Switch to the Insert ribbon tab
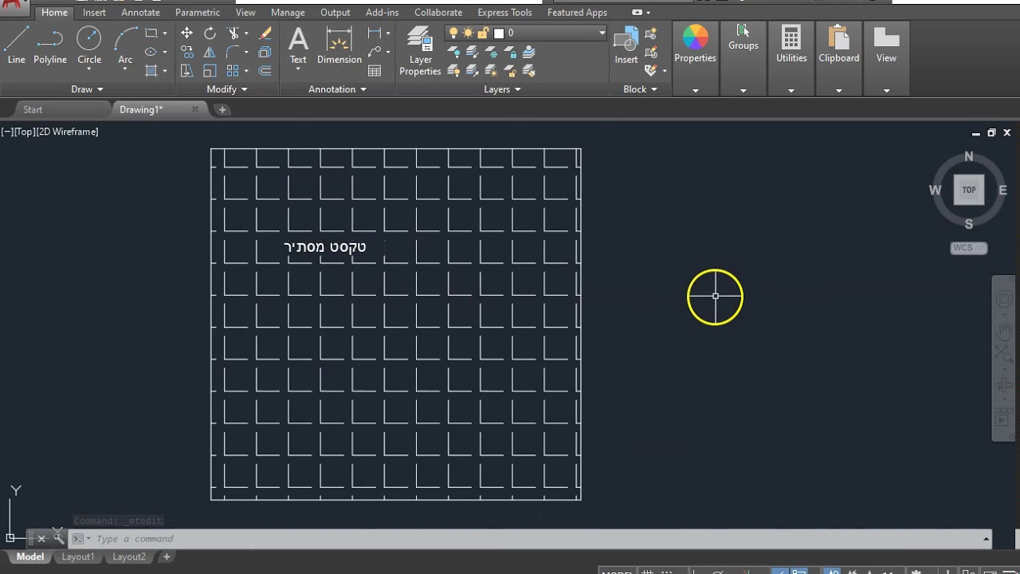The width and height of the screenshot is (1020, 574). (x=94, y=13)
